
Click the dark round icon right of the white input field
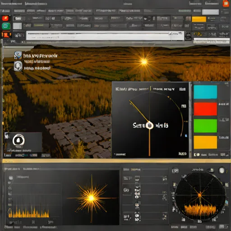[188, 36]
